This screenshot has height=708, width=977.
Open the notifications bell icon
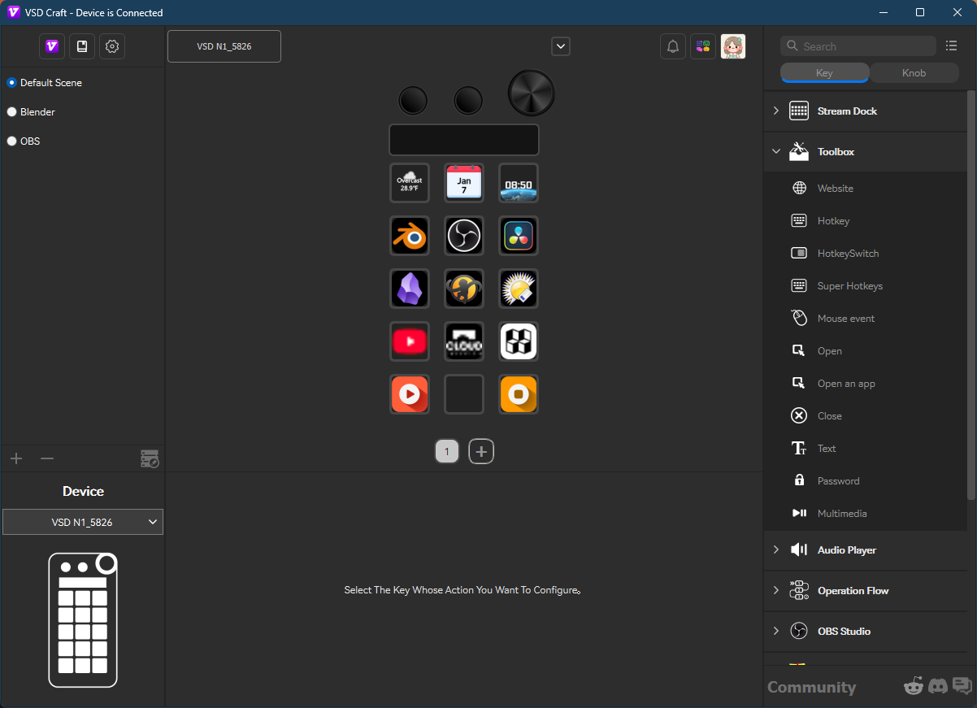tap(673, 46)
